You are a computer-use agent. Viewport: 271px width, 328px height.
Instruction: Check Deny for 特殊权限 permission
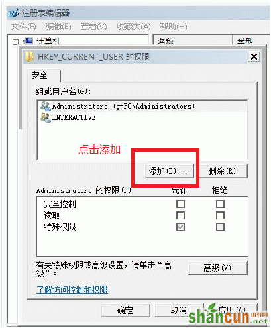pos(220,227)
